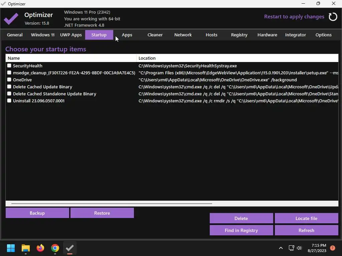Click the Delete button
Viewport: 342px width, 256px height.
[241, 218]
